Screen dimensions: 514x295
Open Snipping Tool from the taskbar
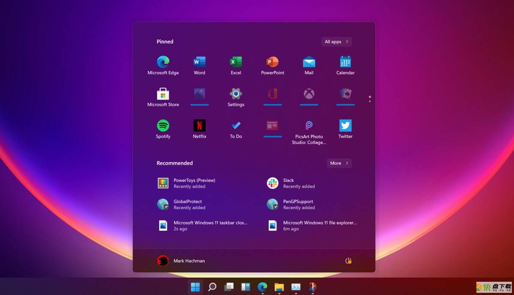click(313, 286)
